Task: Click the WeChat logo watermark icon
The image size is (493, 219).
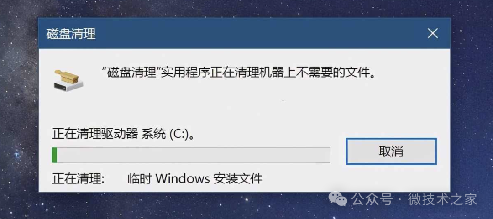Action: 338,198
